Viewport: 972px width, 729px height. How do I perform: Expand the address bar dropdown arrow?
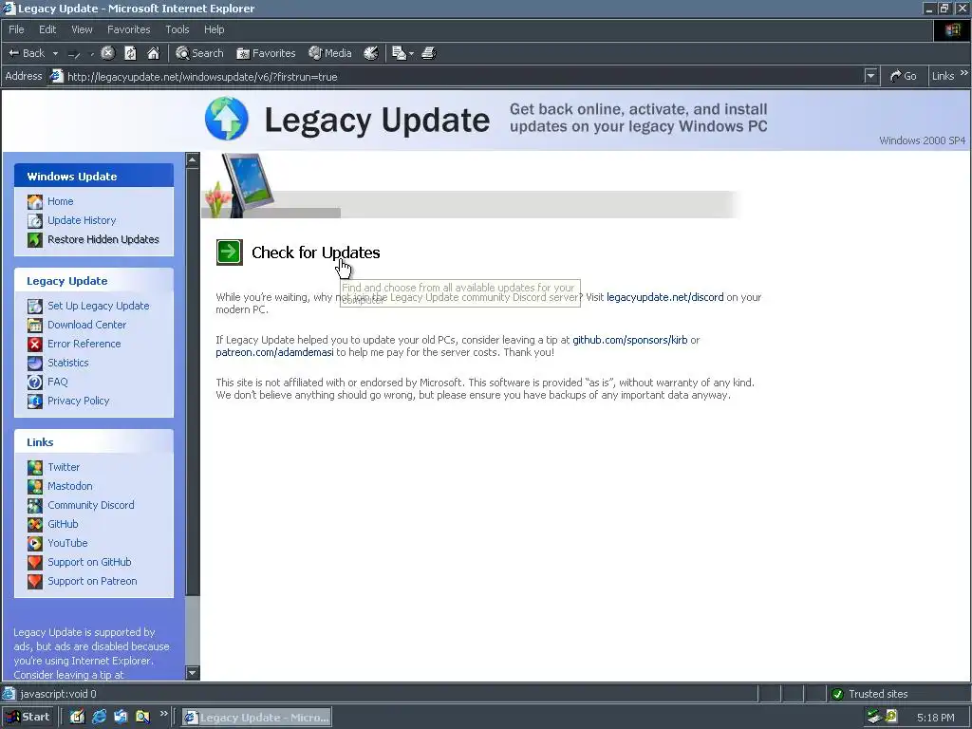pyautogui.click(x=871, y=76)
